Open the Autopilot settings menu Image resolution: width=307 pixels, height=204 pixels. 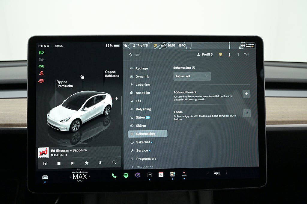click(143, 93)
